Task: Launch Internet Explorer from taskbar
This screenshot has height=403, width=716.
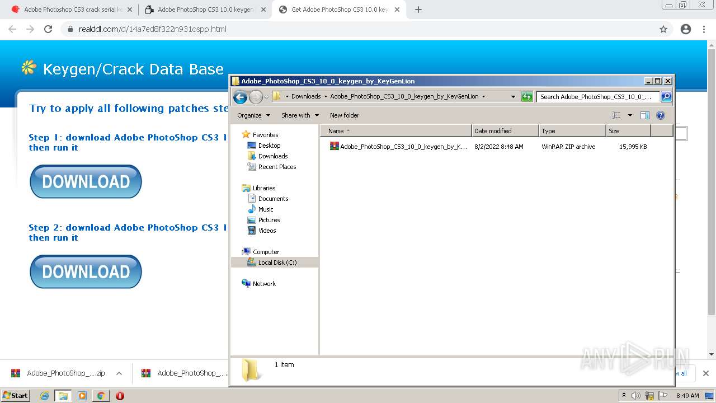Action: point(45,396)
